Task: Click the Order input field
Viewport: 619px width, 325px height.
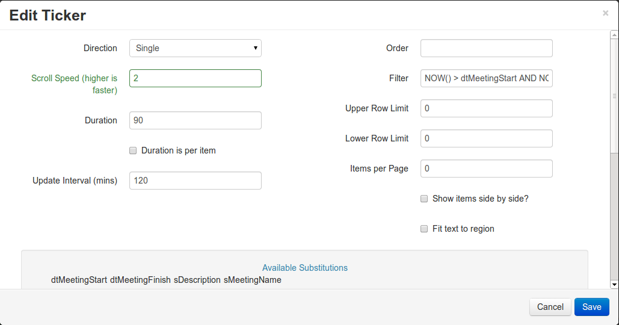Action: point(486,48)
